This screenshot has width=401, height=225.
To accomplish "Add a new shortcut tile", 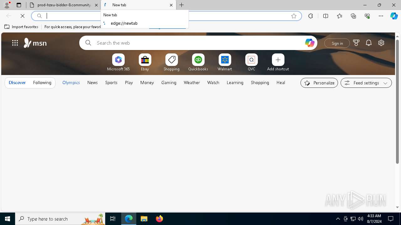I will [x=278, y=62].
